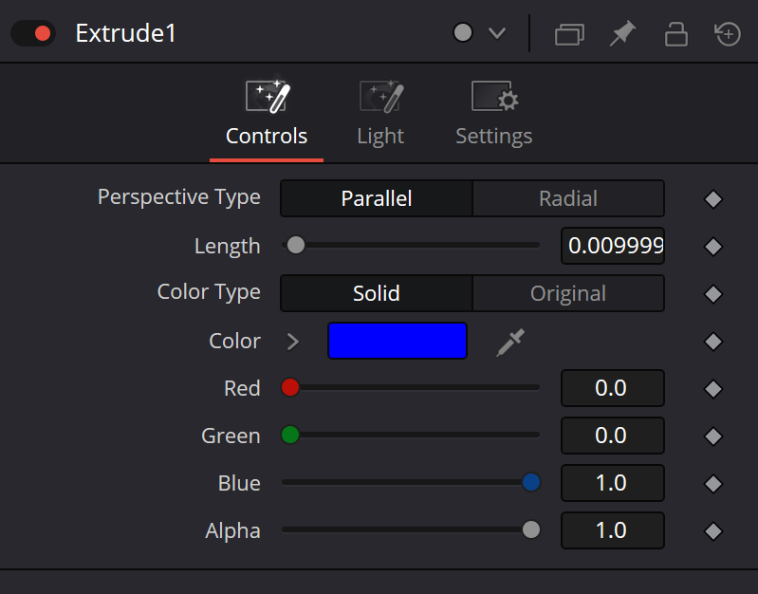
Task: Click the Blue value field
Action: [613, 483]
